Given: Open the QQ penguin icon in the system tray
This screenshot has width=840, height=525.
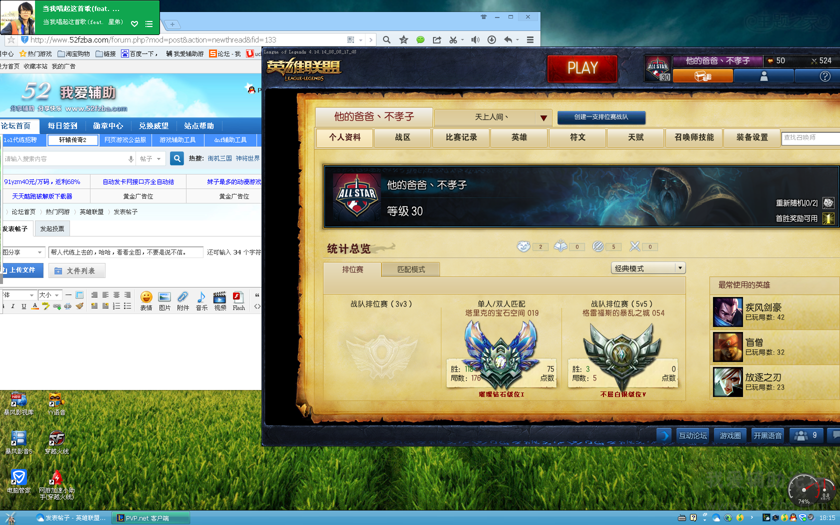Looking at the screenshot, I should 793,517.
